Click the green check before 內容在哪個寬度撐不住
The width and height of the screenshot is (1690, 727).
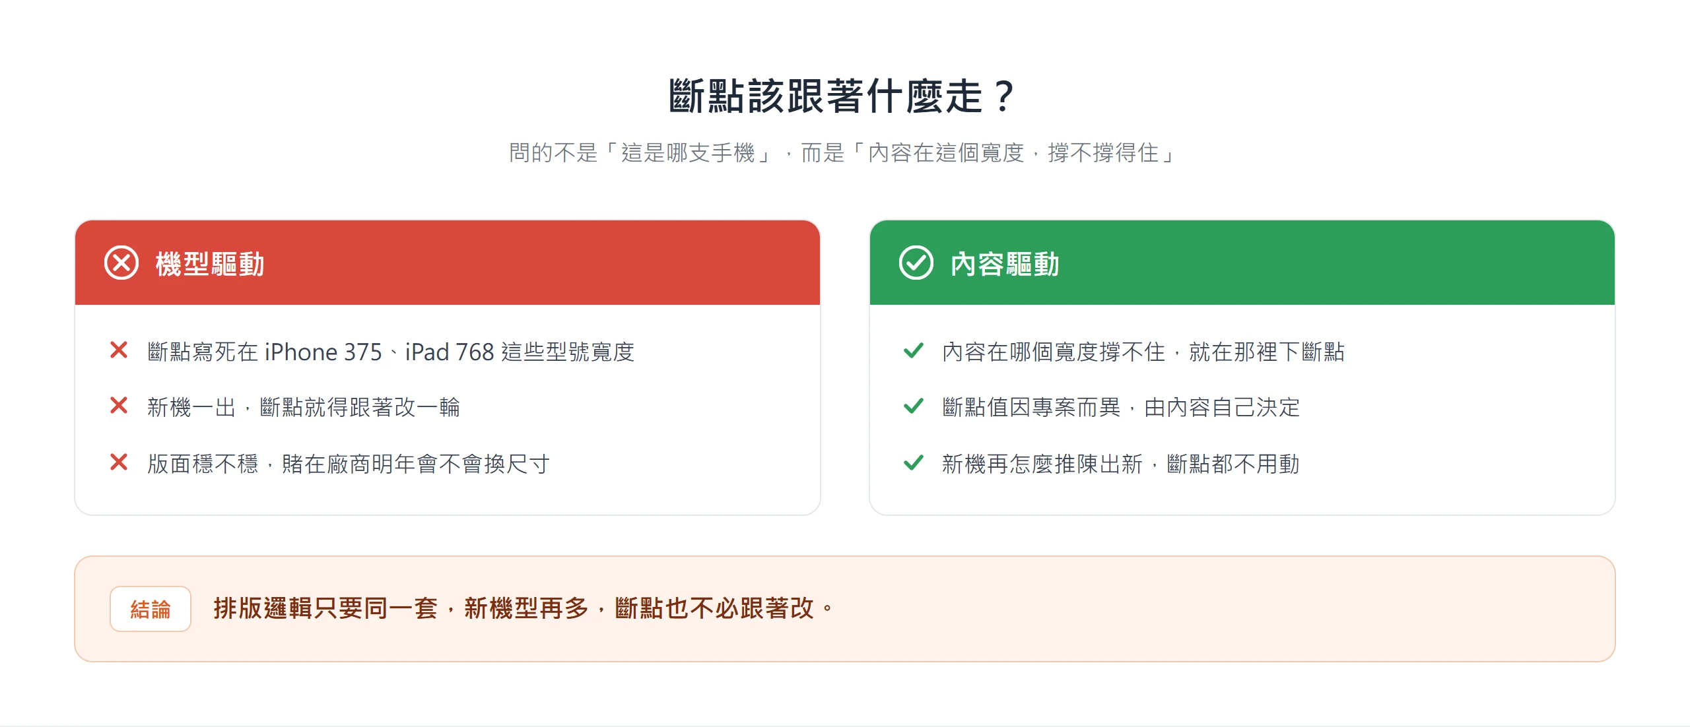pyautogui.click(x=914, y=350)
